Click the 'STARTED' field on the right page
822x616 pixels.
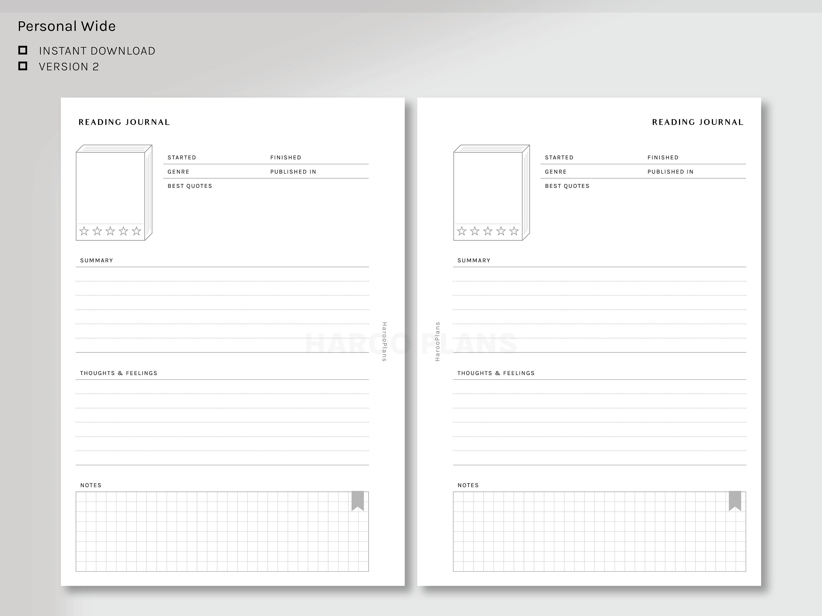point(592,157)
